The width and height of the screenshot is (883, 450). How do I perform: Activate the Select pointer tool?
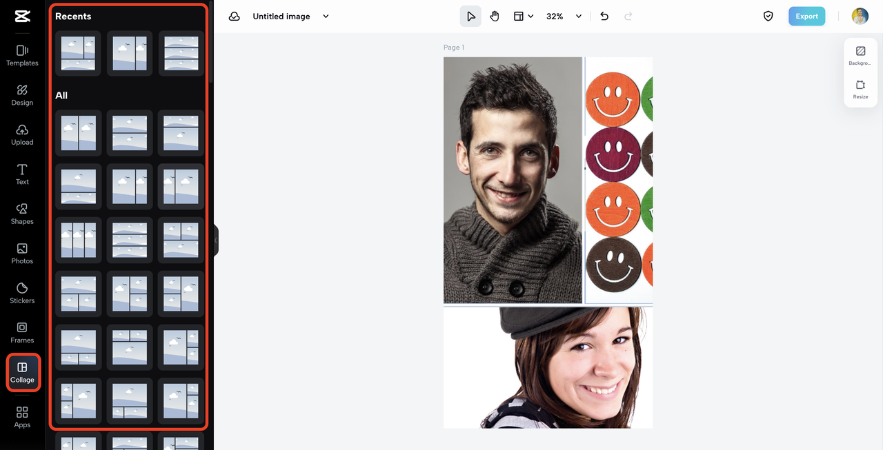(x=470, y=17)
